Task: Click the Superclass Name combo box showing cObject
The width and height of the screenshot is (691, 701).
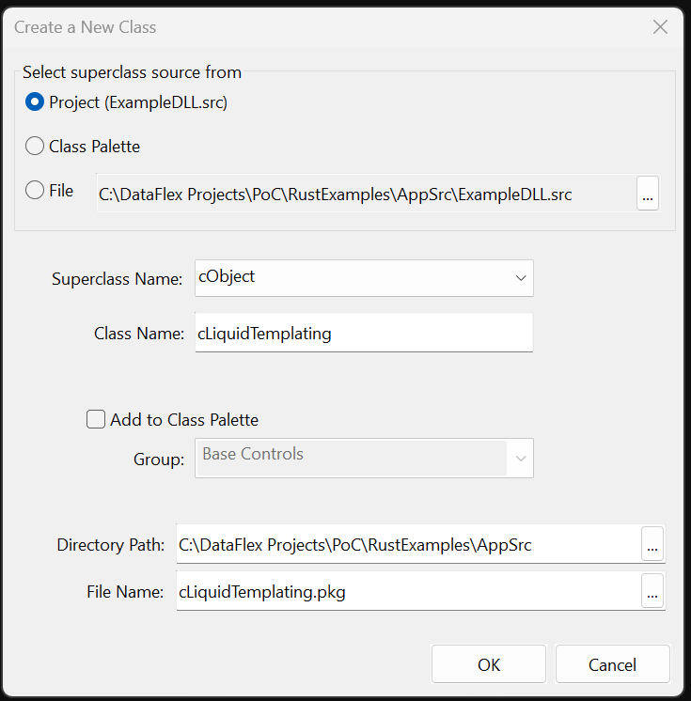Action: pos(353,277)
